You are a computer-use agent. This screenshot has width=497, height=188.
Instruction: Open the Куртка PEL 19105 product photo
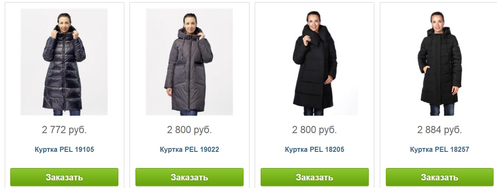click(64, 62)
